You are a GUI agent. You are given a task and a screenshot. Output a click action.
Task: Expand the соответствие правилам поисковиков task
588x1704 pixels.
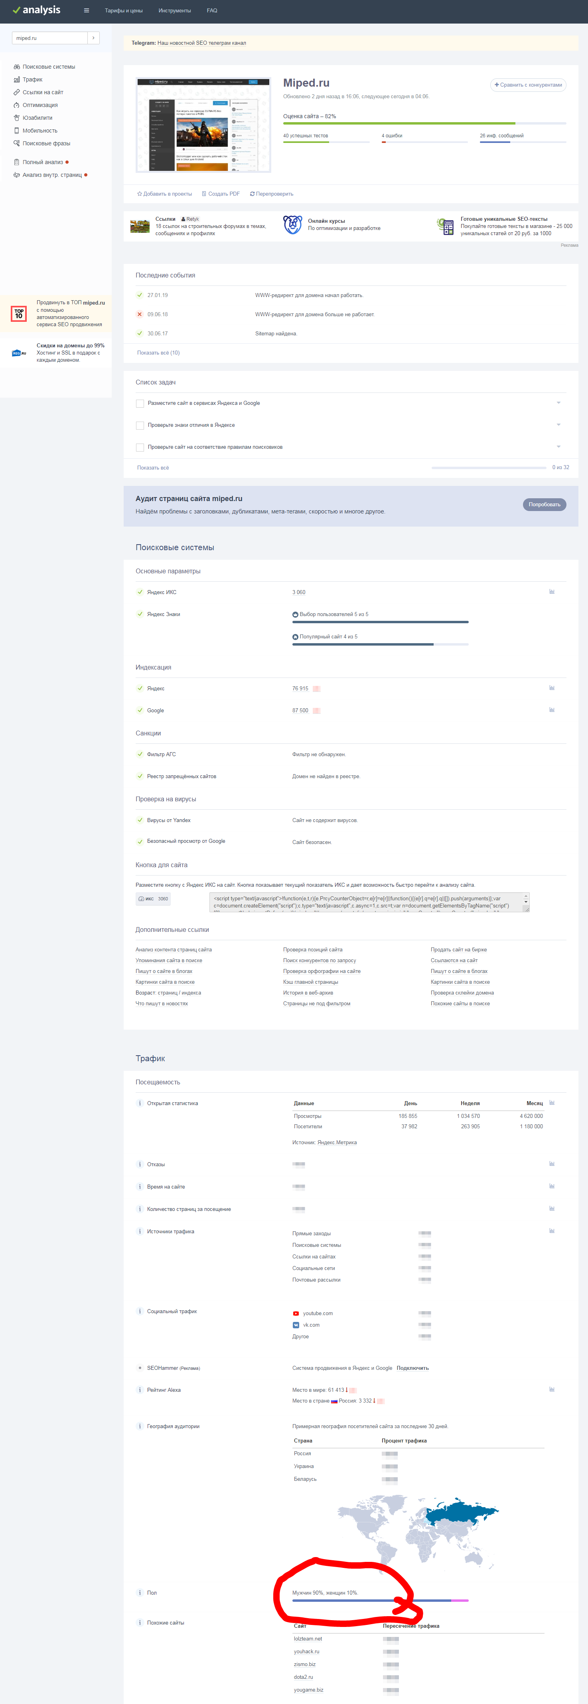[558, 446]
